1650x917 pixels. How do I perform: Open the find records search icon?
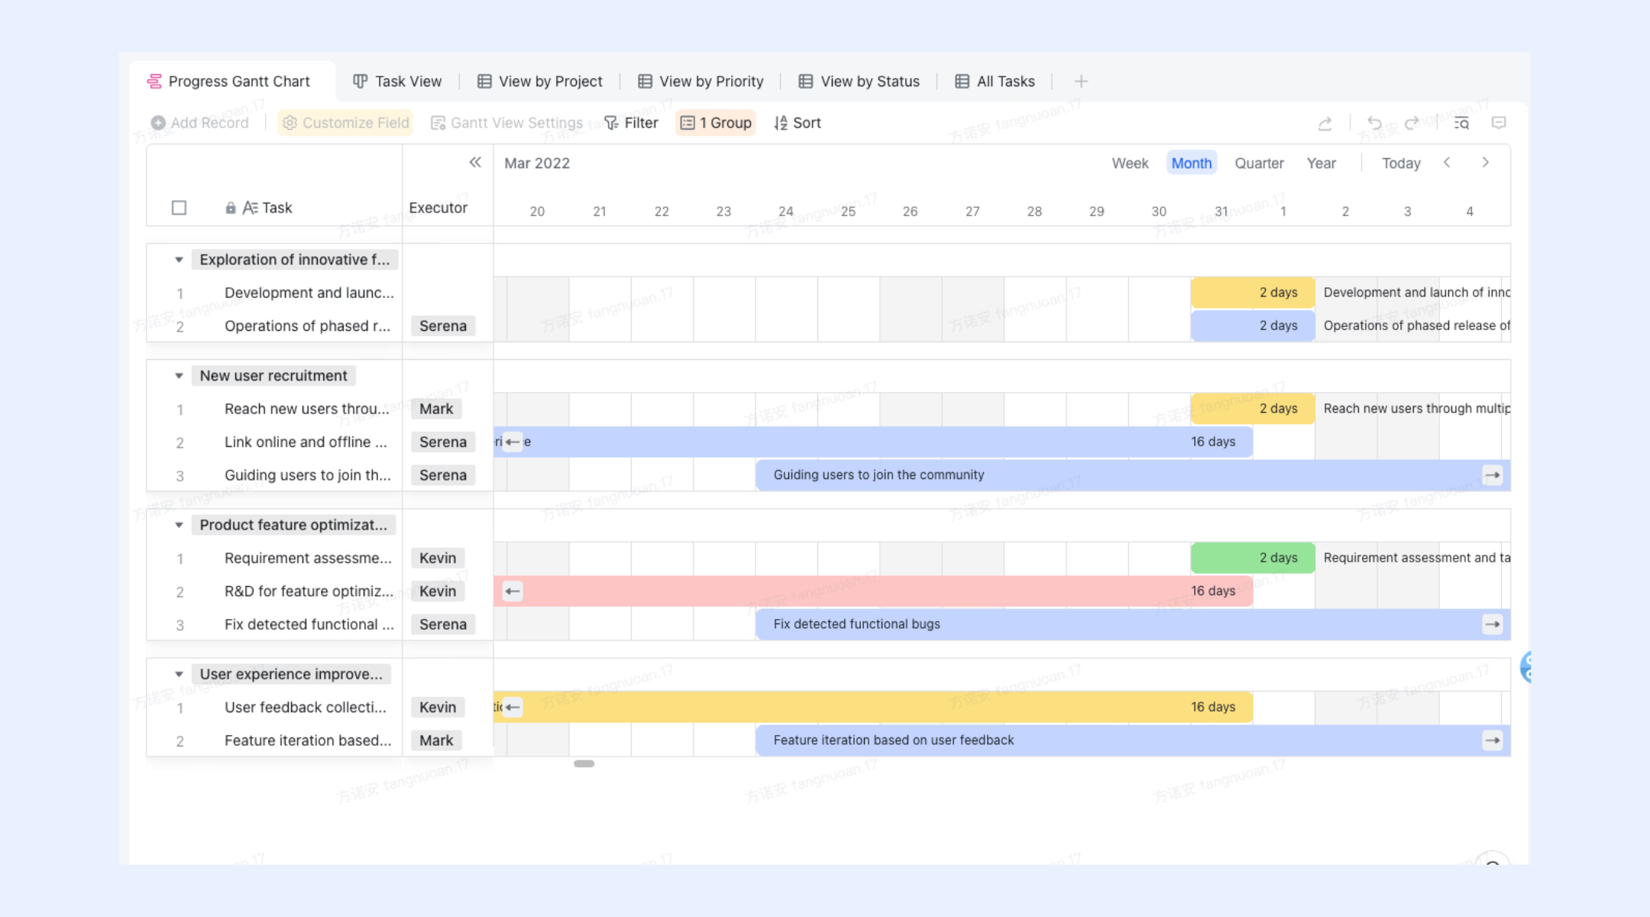click(x=1461, y=123)
